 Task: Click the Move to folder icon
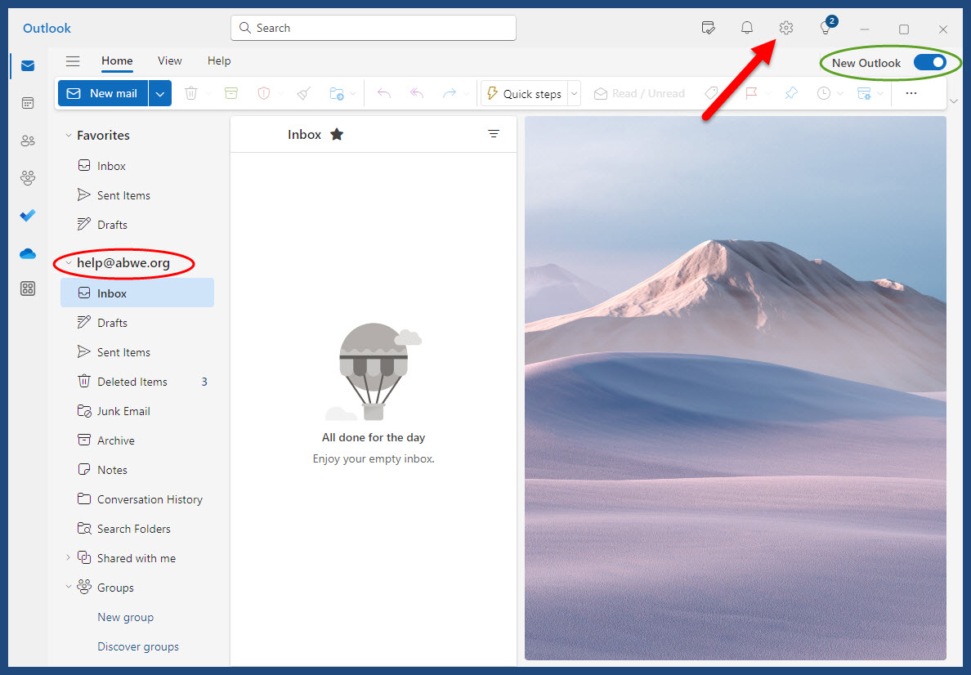336,93
